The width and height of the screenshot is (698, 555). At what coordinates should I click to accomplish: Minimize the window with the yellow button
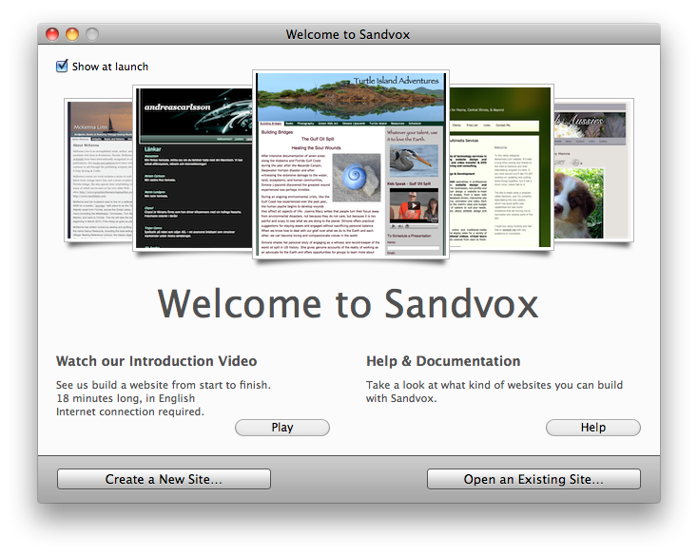(x=72, y=34)
